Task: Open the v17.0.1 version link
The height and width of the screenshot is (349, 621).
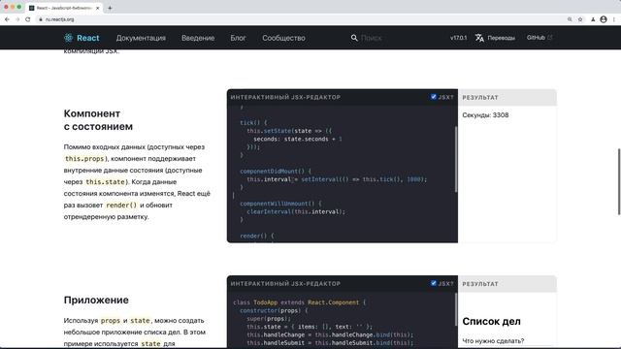Action: [458, 38]
